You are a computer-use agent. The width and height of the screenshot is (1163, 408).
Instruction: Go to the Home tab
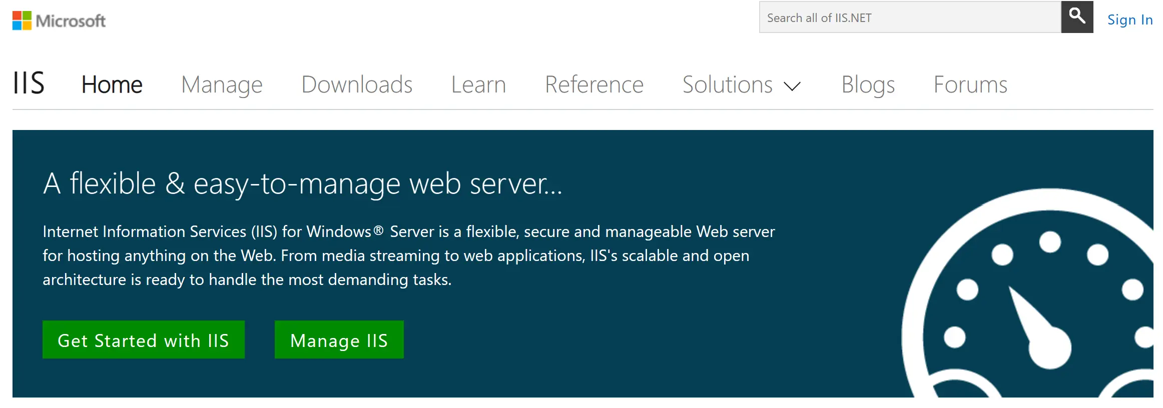tap(112, 84)
